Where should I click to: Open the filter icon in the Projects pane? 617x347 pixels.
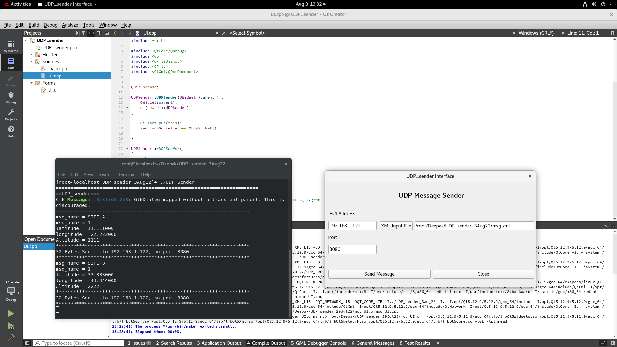[83, 33]
